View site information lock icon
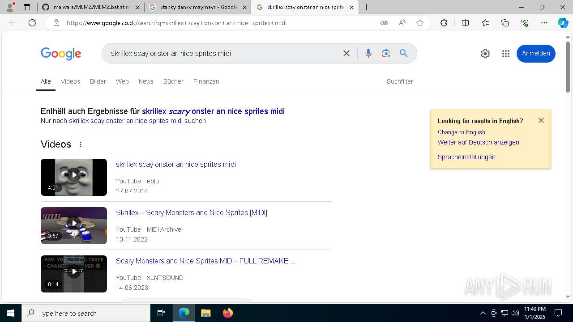573x322 pixels. [x=56, y=23]
